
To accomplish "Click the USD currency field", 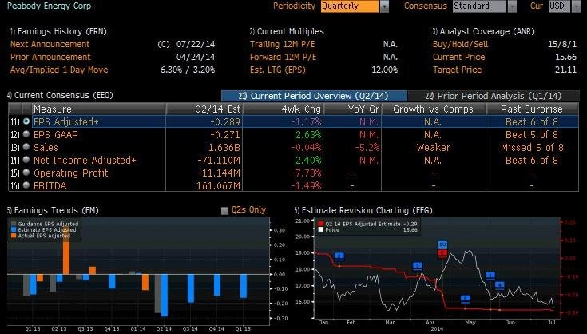I will pos(560,6).
